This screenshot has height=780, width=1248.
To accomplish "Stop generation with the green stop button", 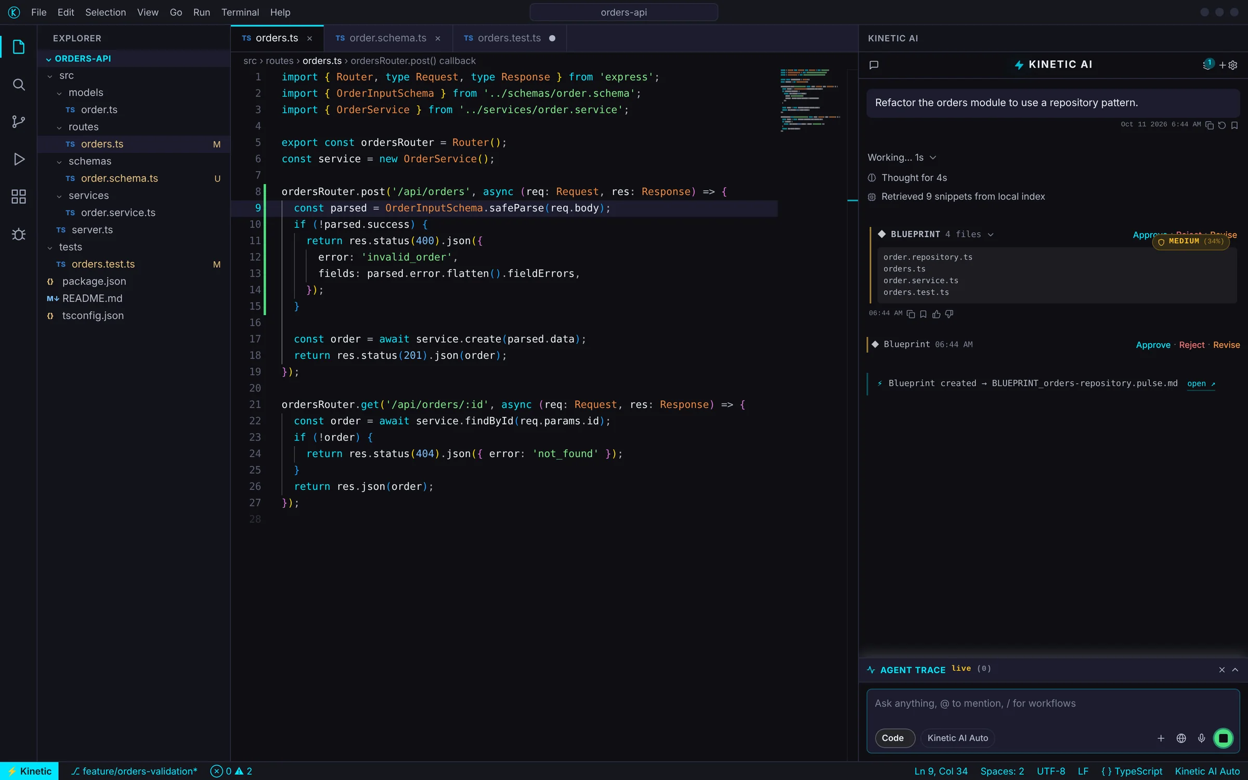I will click(1223, 738).
